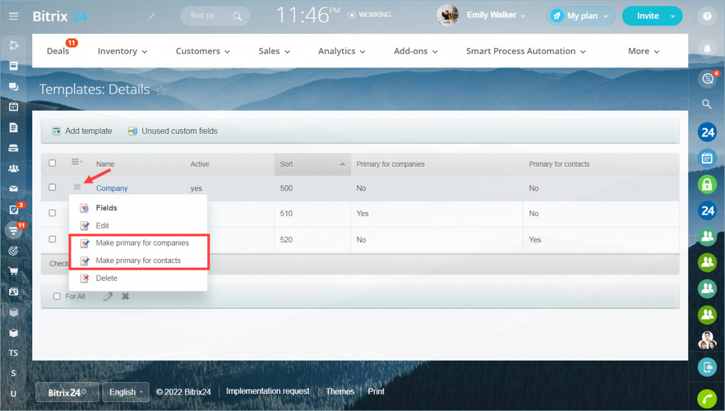
Task: Open the Emily Walker user dropdown
Action: coord(496,15)
